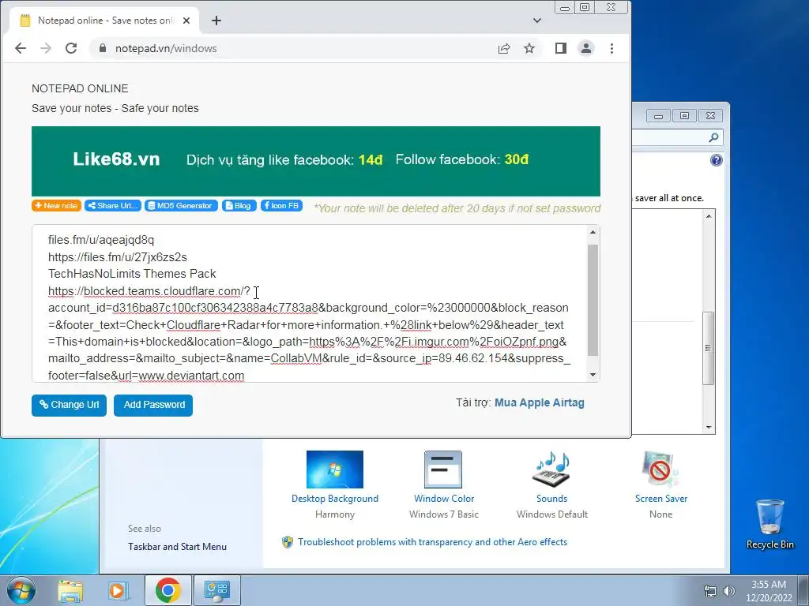Screen dimensions: 809x606
Task: Create a New note
Action: (56, 206)
